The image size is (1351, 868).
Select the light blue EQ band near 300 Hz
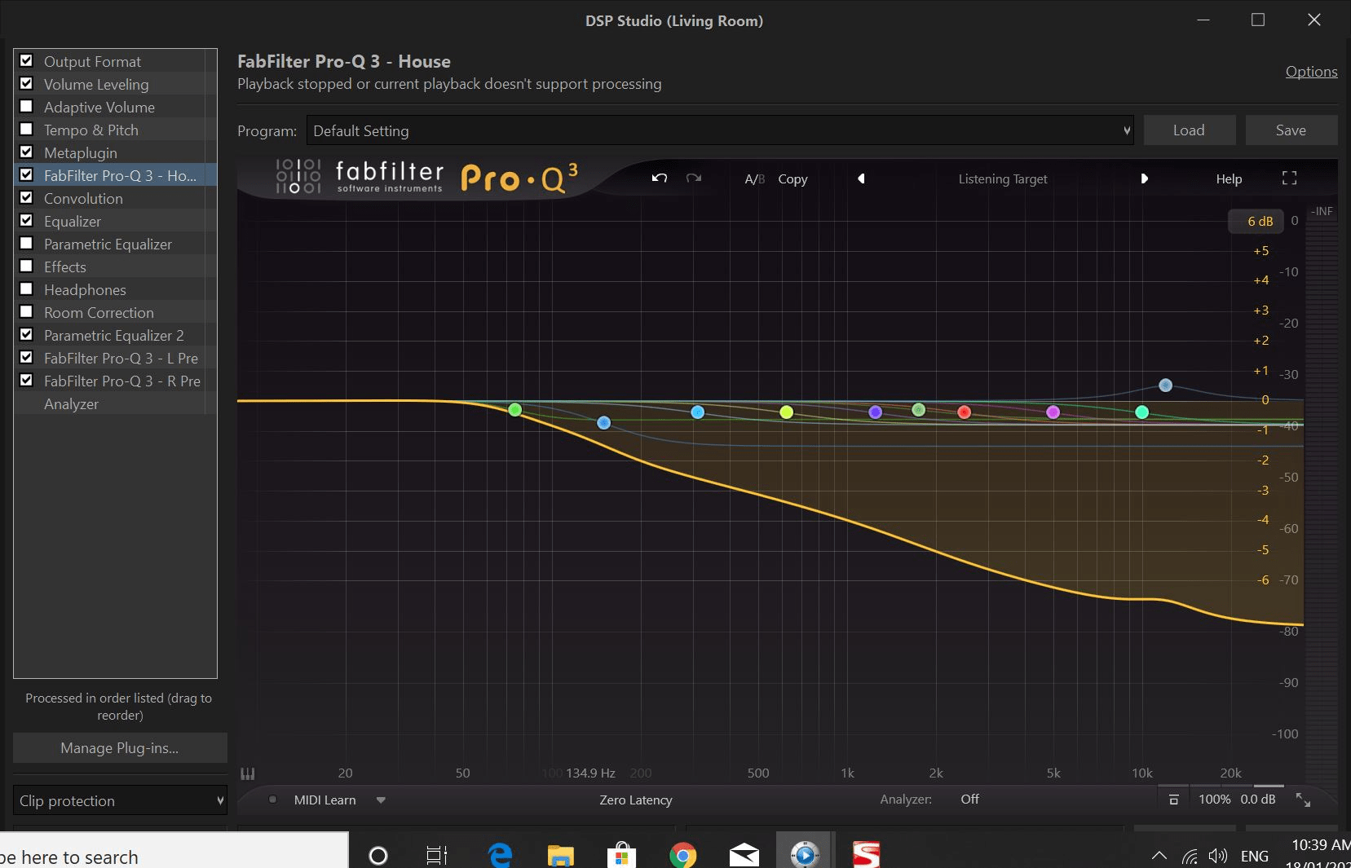pyautogui.click(x=697, y=412)
